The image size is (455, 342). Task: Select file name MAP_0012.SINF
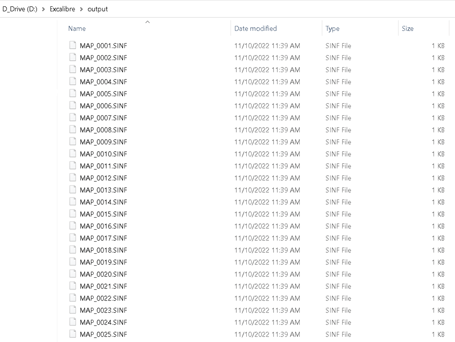(103, 178)
